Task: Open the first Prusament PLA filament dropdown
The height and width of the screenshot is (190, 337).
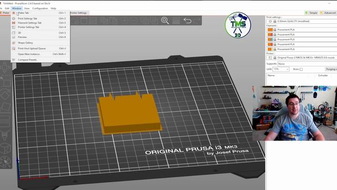Action: [x=302, y=30]
